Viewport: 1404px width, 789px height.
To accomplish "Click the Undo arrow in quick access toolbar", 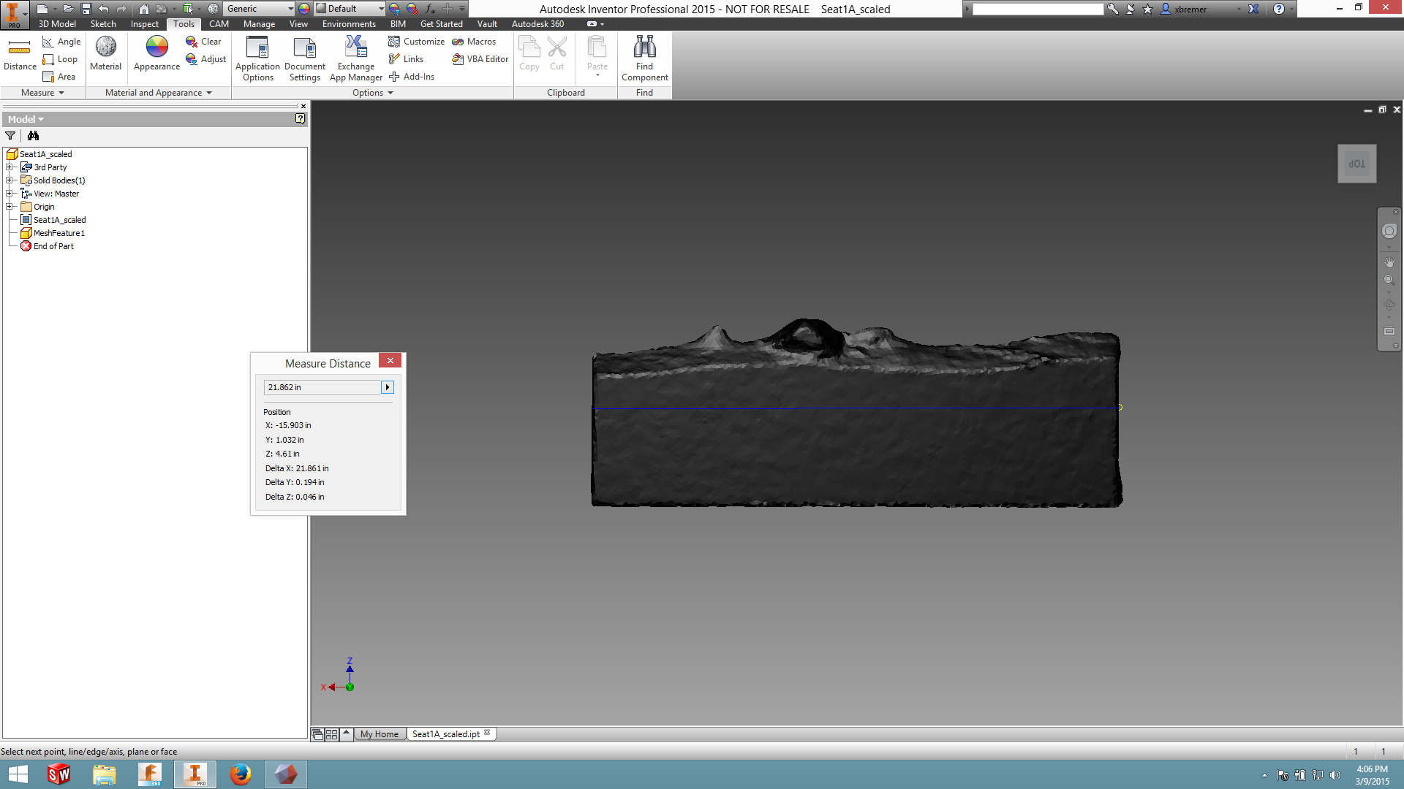I will (104, 9).
